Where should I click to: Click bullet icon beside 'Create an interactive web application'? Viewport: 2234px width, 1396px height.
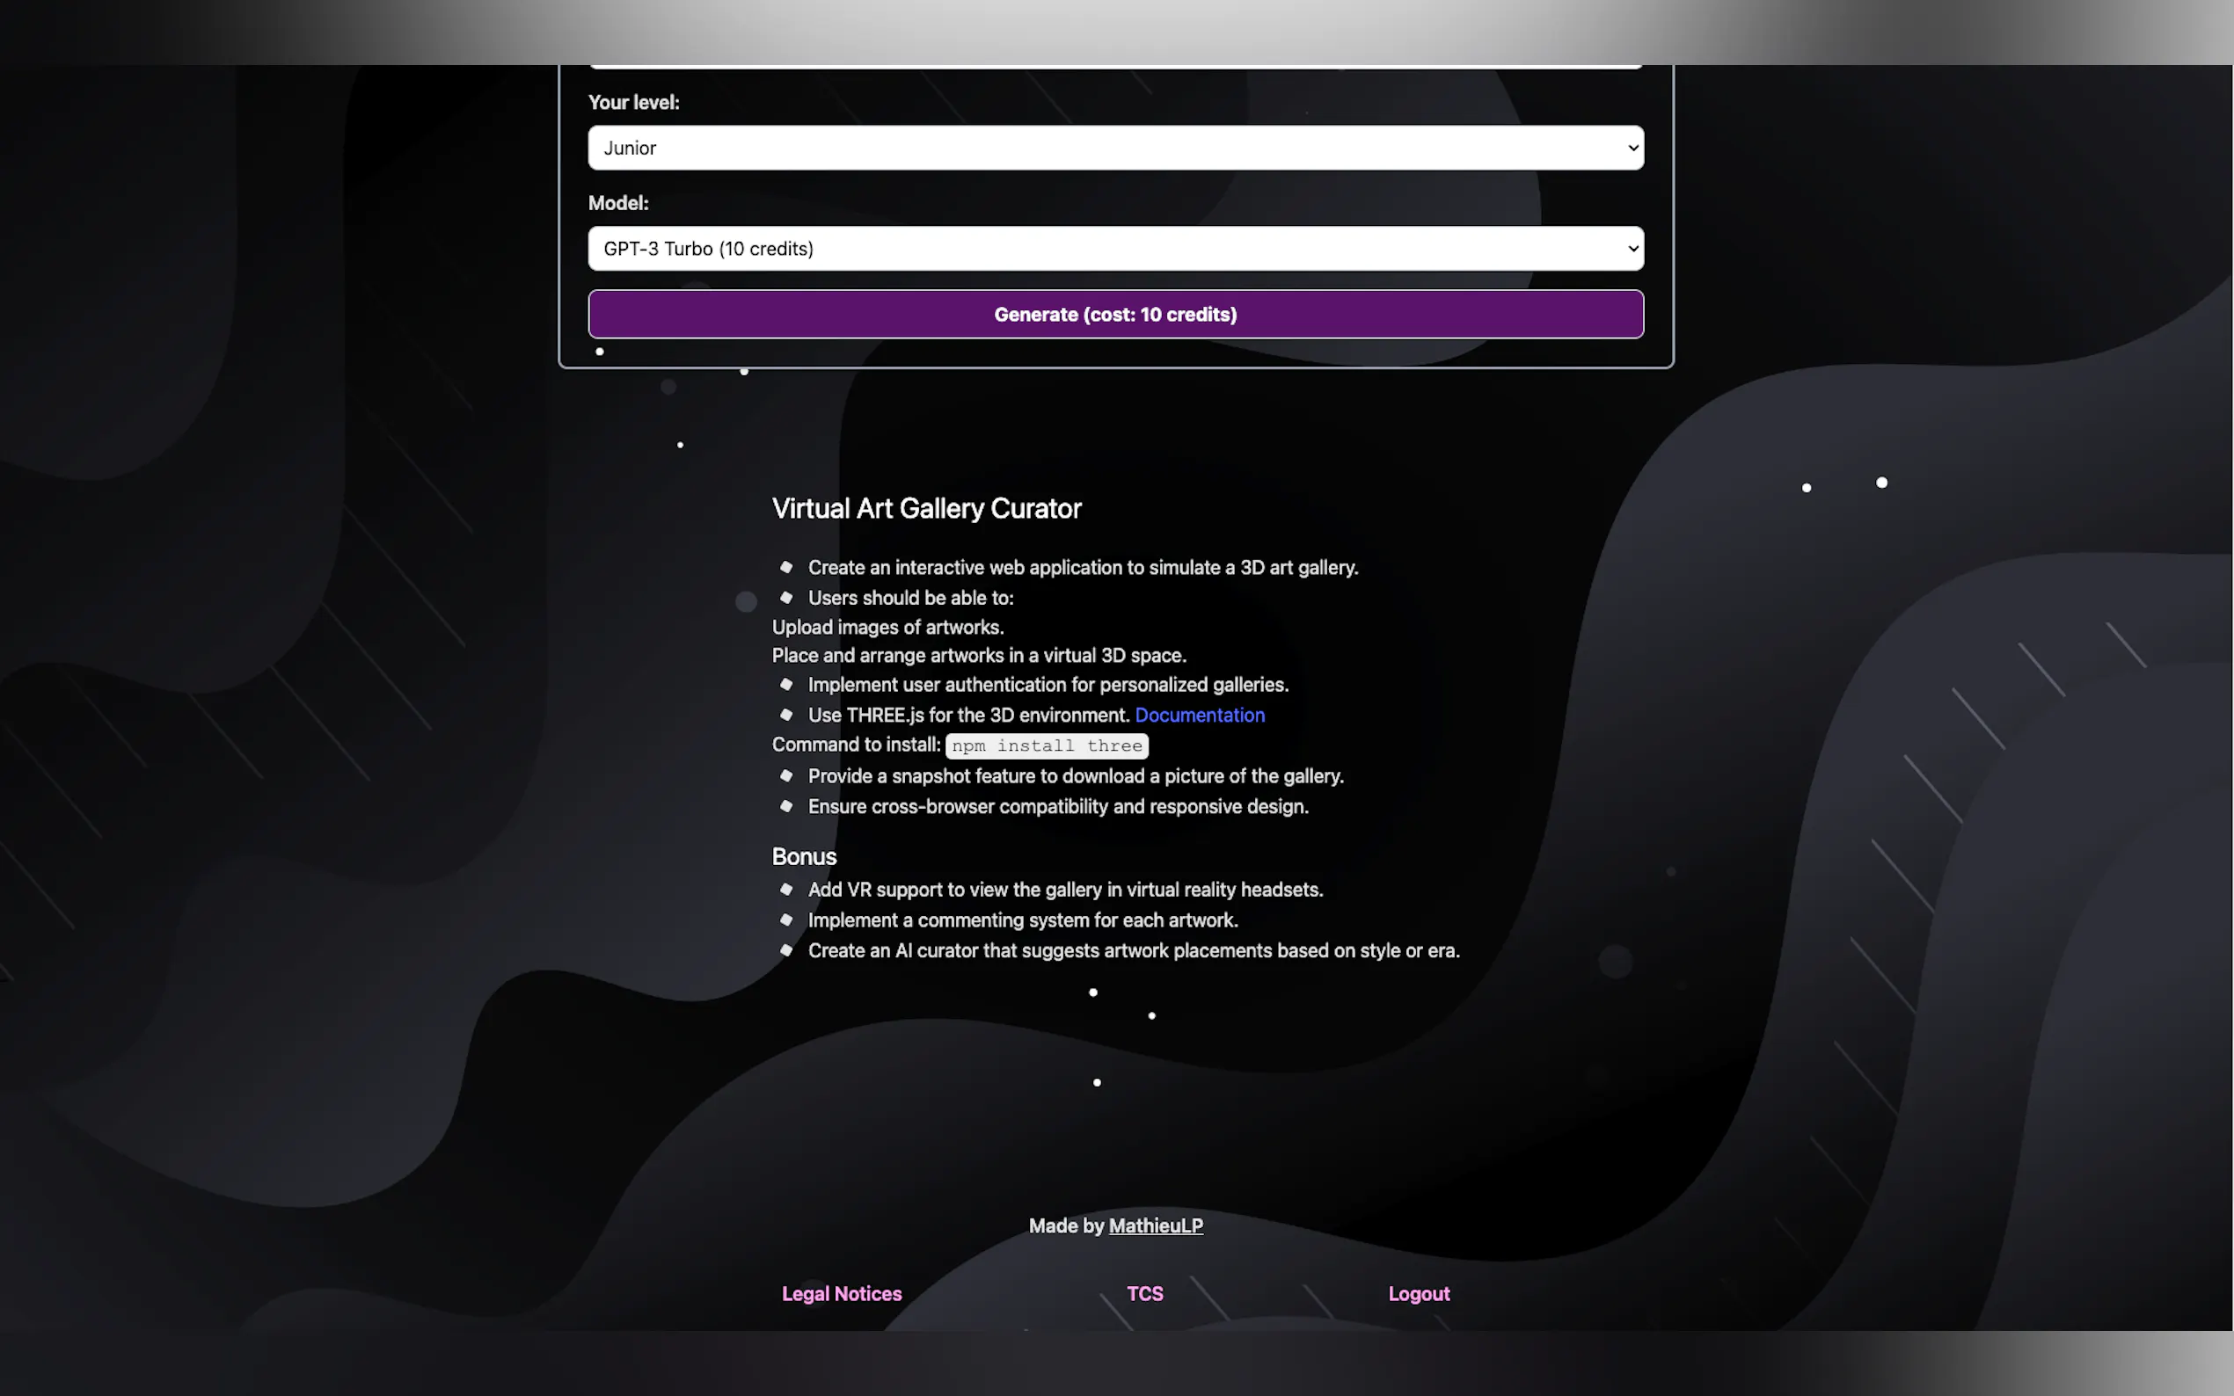pyautogui.click(x=786, y=567)
